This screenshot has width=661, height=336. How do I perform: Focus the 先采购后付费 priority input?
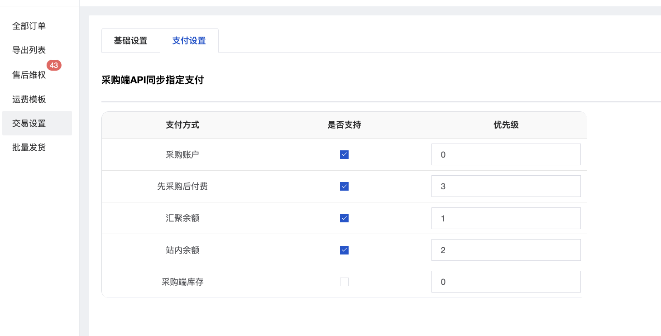click(505, 187)
